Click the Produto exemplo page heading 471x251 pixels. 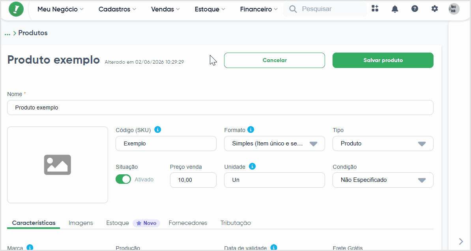click(54, 60)
